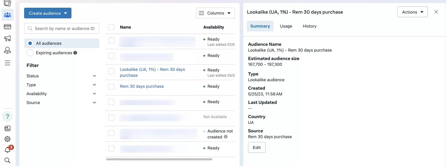Click the magnifier Search icon in sidebar
The image size is (446, 166).
7,160
